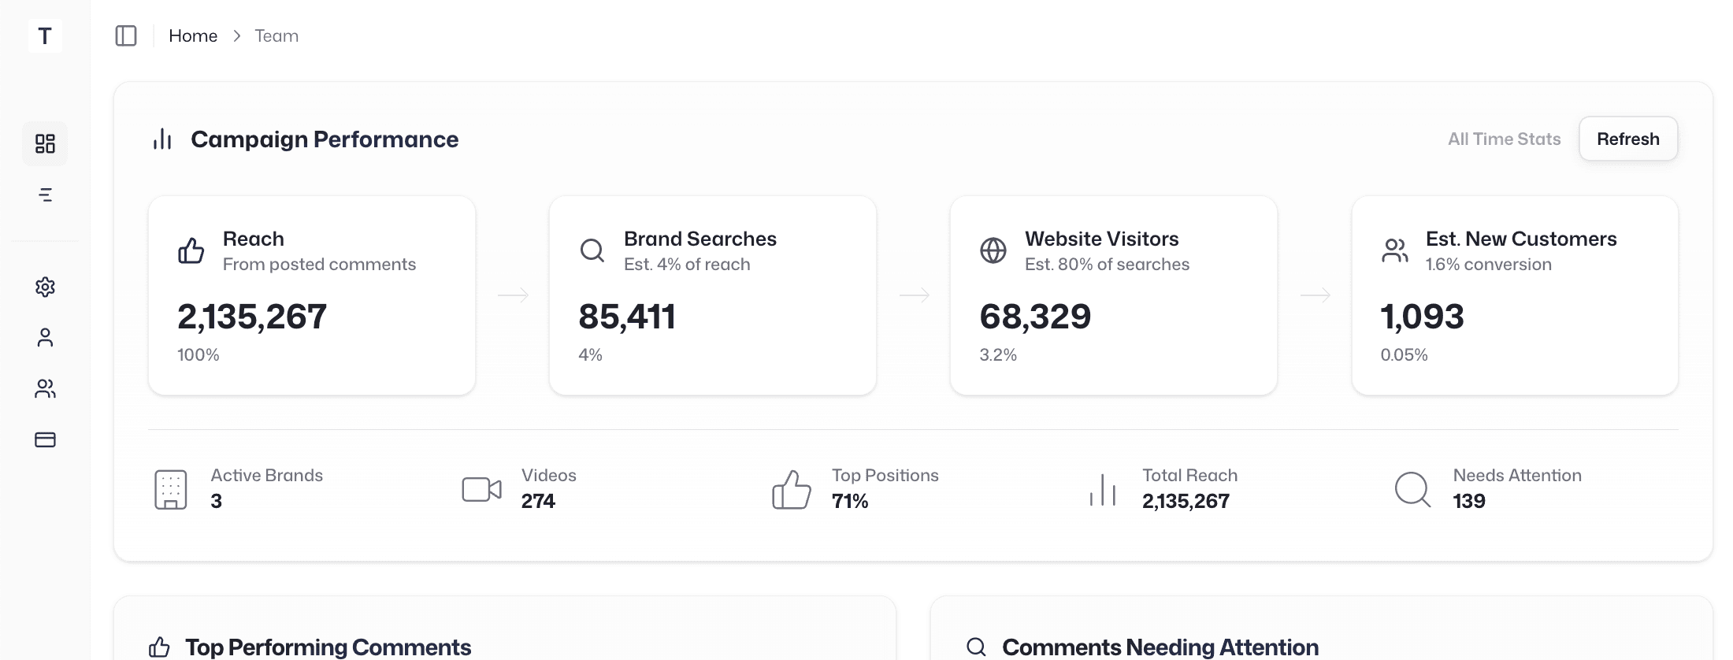Open the team users icon in sidebar
This screenshot has height=660, width=1733.
45,388
